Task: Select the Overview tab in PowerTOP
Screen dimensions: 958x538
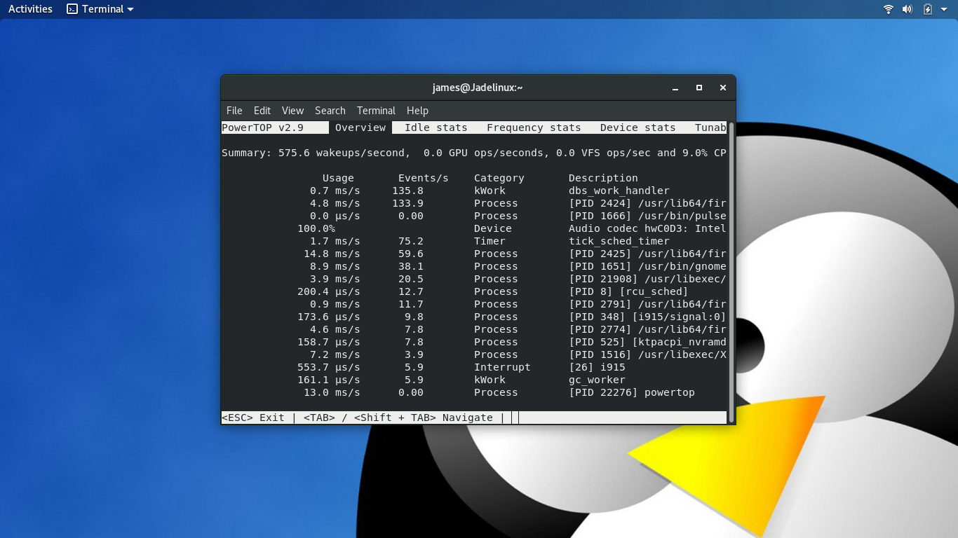Action: coord(360,127)
